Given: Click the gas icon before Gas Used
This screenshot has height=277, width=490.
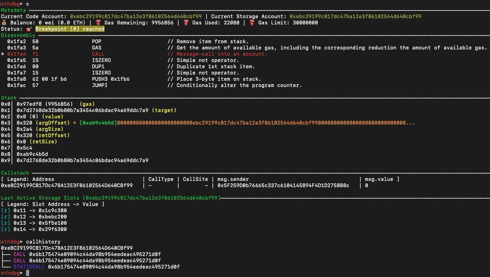Looking at the screenshot, I should point(186,23).
